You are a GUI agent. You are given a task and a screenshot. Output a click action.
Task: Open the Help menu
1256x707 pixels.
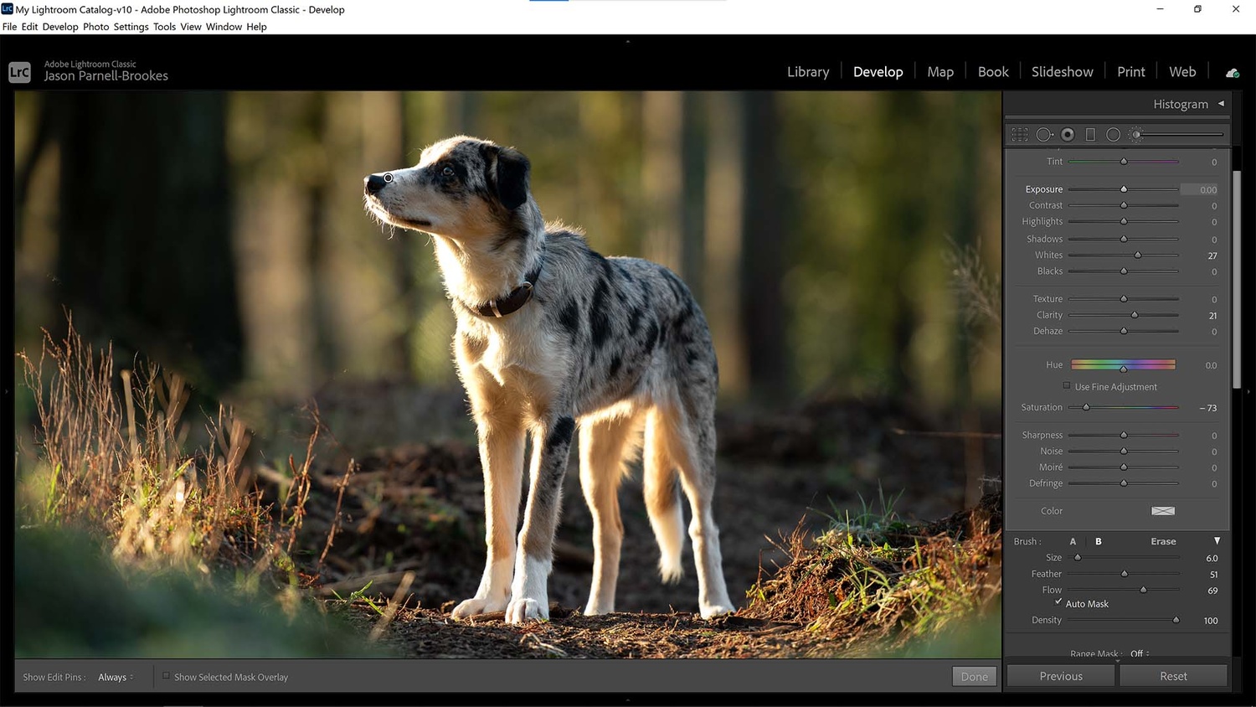point(256,27)
